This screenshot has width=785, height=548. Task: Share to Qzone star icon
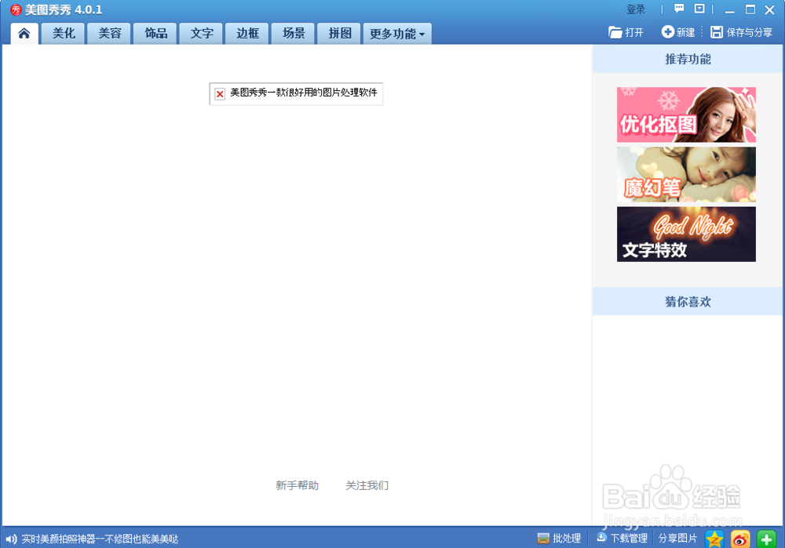point(714,539)
